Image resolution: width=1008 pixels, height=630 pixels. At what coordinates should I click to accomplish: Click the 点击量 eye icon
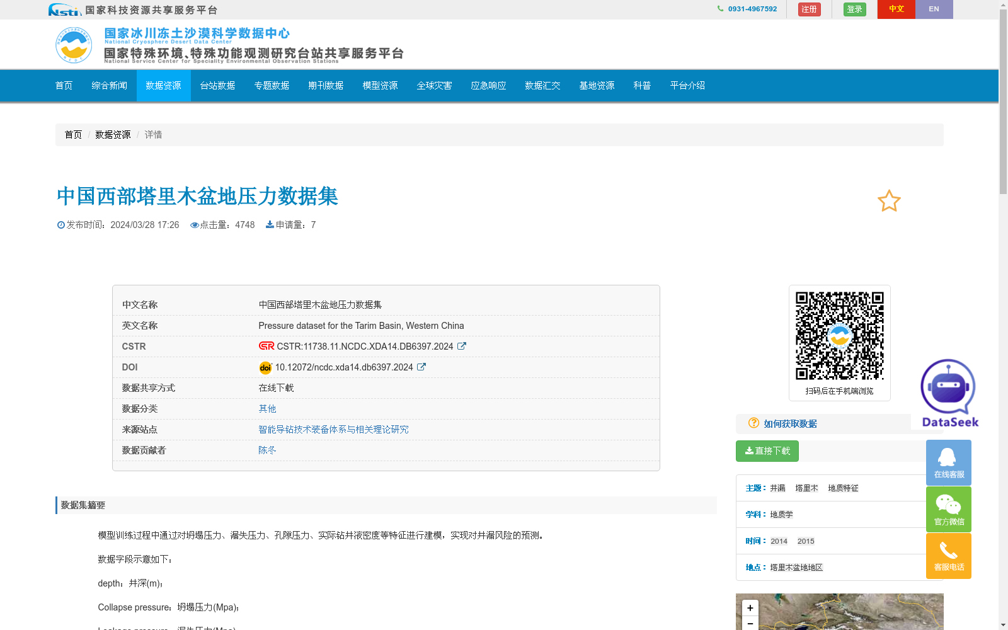pyautogui.click(x=195, y=225)
